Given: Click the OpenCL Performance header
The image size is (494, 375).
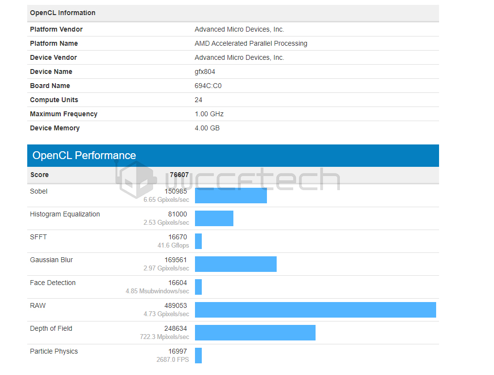Looking at the screenshot, I should point(233,156).
